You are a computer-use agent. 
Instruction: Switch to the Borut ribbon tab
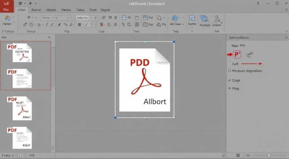click(36, 10)
